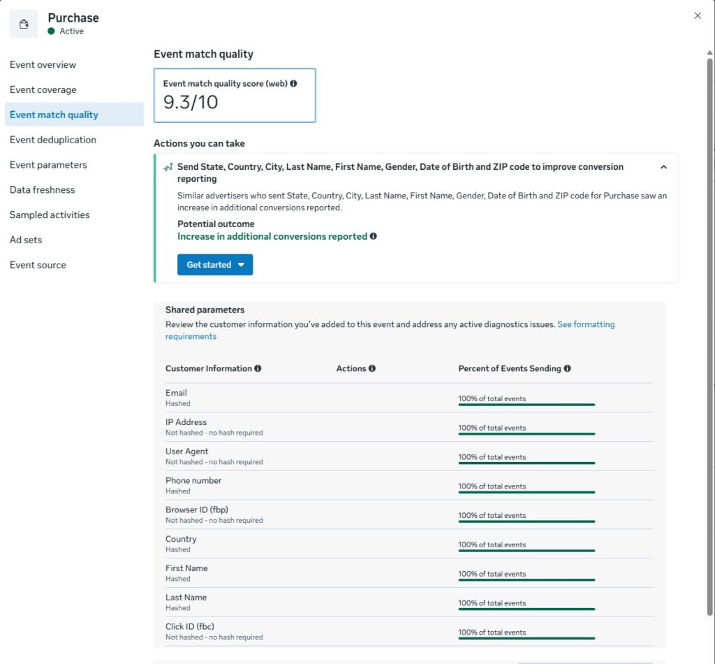The image size is (715, 664).
Task: Click the First Name row label
Action: [x=186, y=568]
